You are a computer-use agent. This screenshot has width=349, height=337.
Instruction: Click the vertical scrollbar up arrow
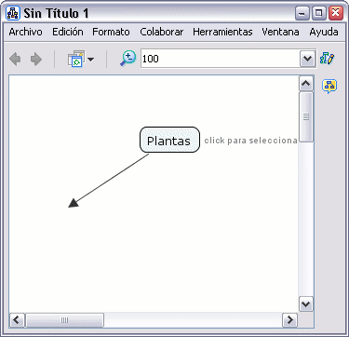[x=306, y=83]
